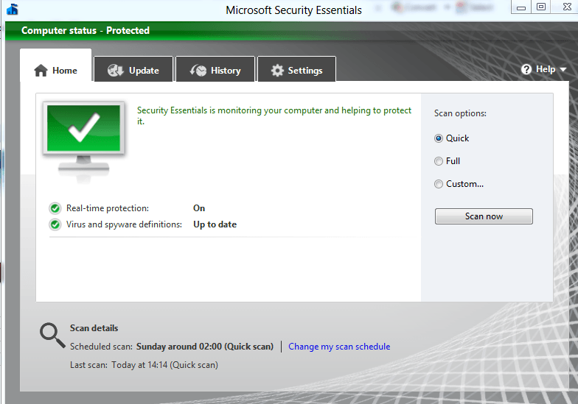This screenshot has width=578, height=404.
Task: Click the gear icon on Settings tab
Action: click(x=277, y=71)
